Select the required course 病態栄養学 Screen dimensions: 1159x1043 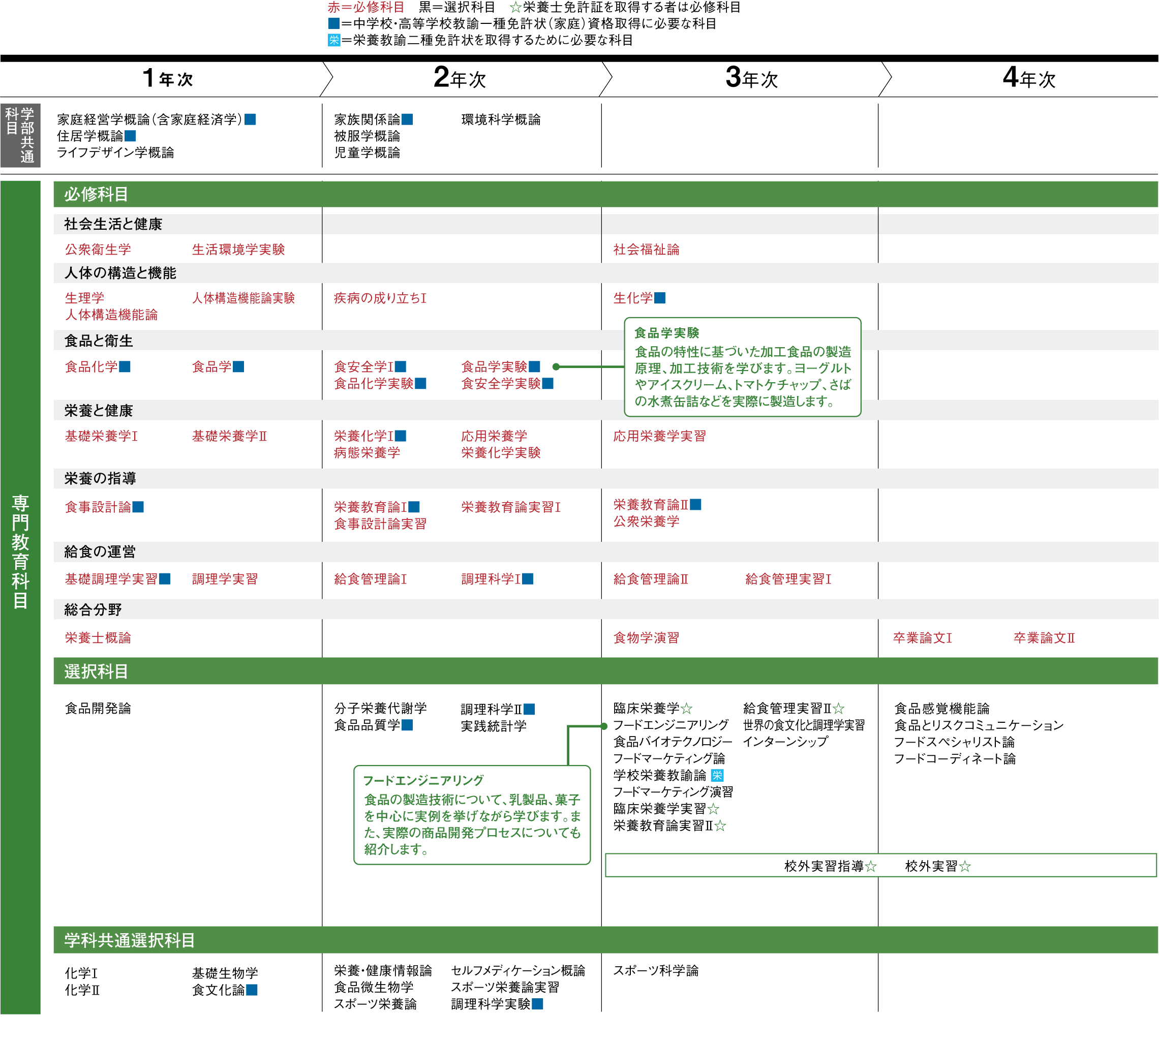368,453
